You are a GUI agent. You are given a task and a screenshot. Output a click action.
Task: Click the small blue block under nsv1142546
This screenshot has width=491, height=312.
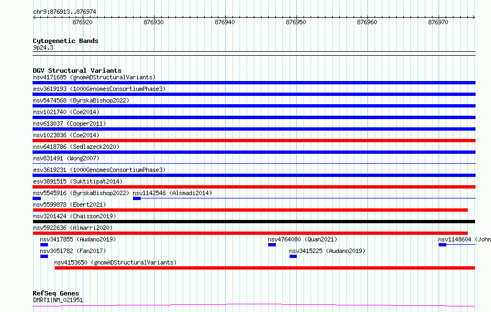[137, 198]
